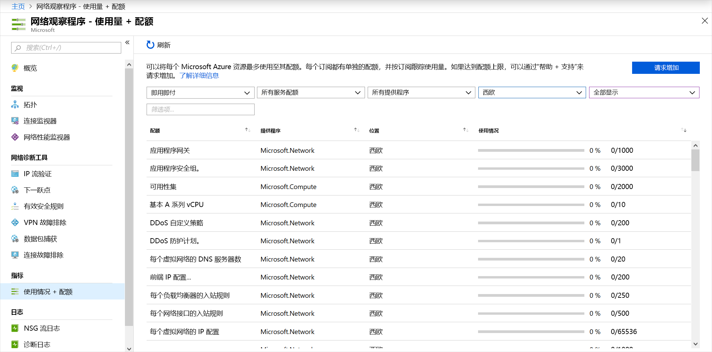The height and width of the screenshot is (352, 712).
Task: Click the 使用情况 + 配额 sidebar icon
Action: click(x=15, y=292)
